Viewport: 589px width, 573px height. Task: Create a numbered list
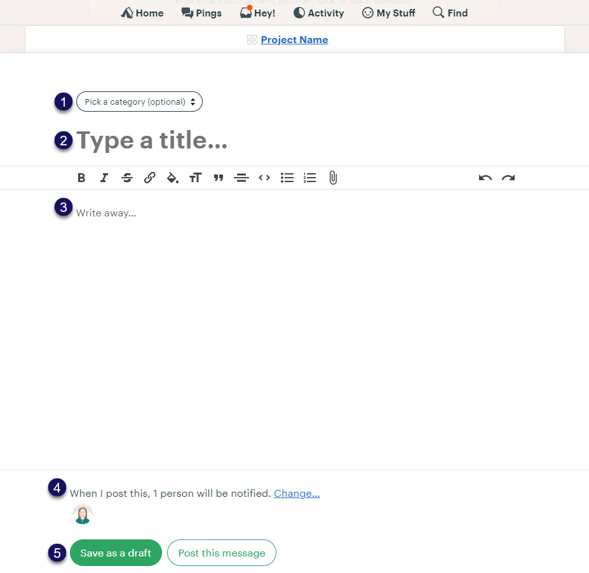309,178
